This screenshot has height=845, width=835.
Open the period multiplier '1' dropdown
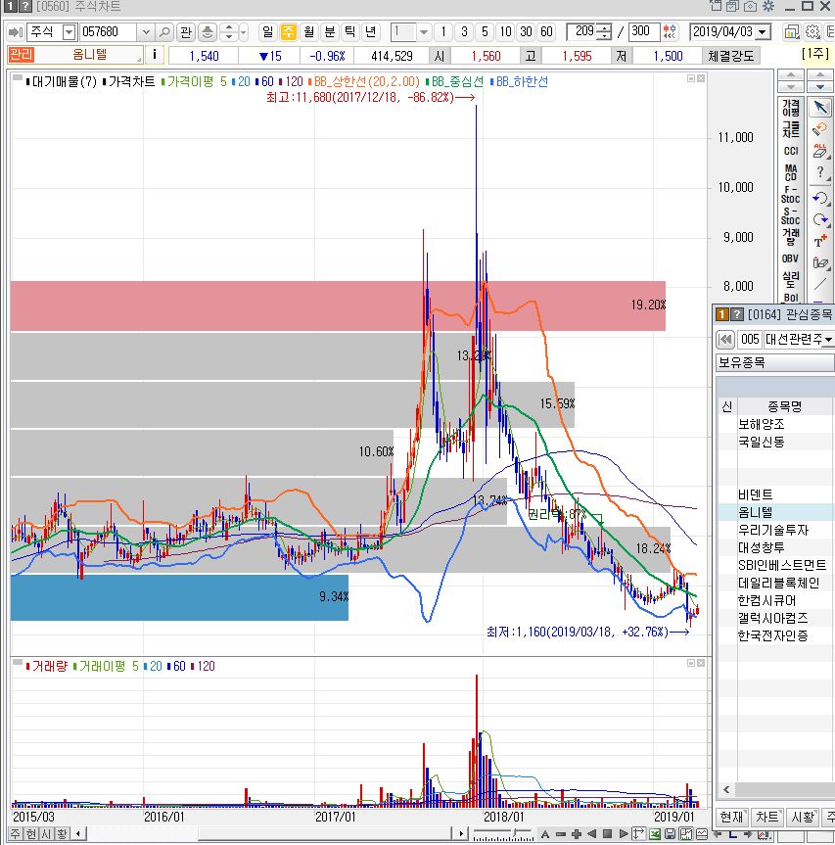(x=424, y=31)
